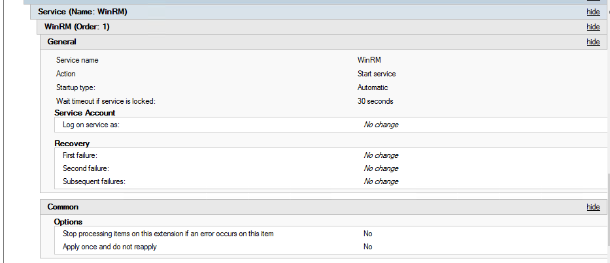Select the 'Subsequent failures:' label
The height and width of the screenshot is (263, 610).
(x=93, y=181)
